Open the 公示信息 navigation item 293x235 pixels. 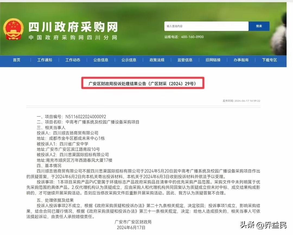(x=129, y=60)
